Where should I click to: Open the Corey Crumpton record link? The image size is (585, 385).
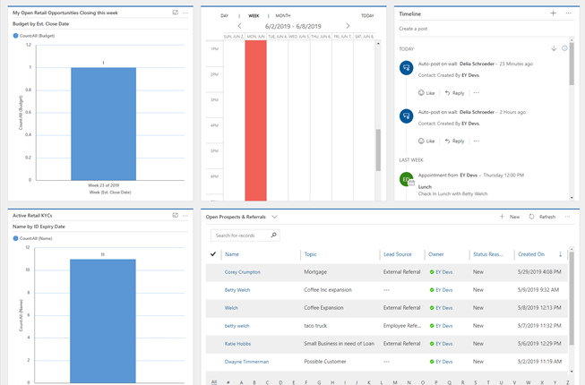(242, 271)
